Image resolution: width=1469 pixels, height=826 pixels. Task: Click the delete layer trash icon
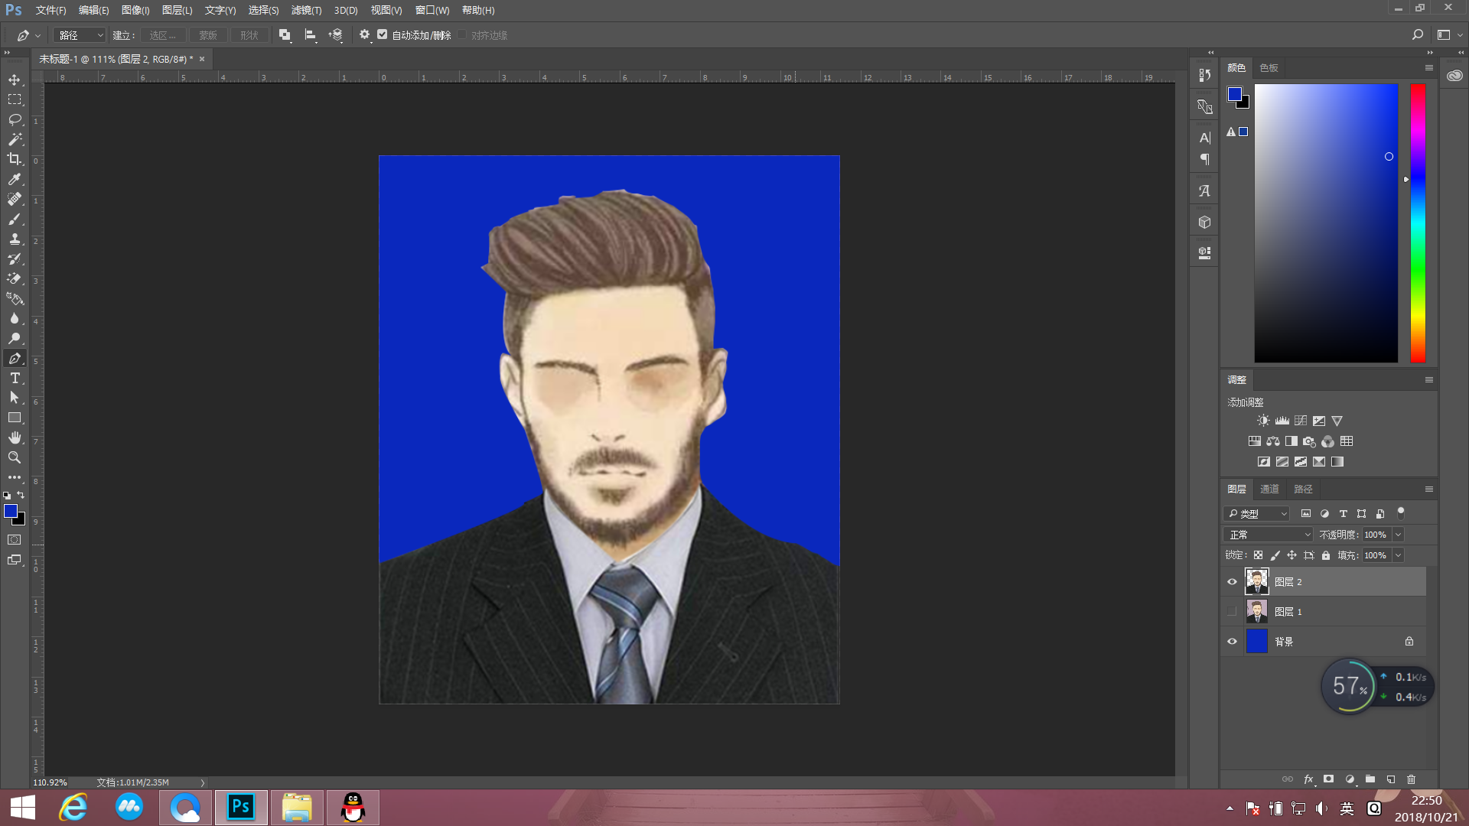coord(1411,779)
